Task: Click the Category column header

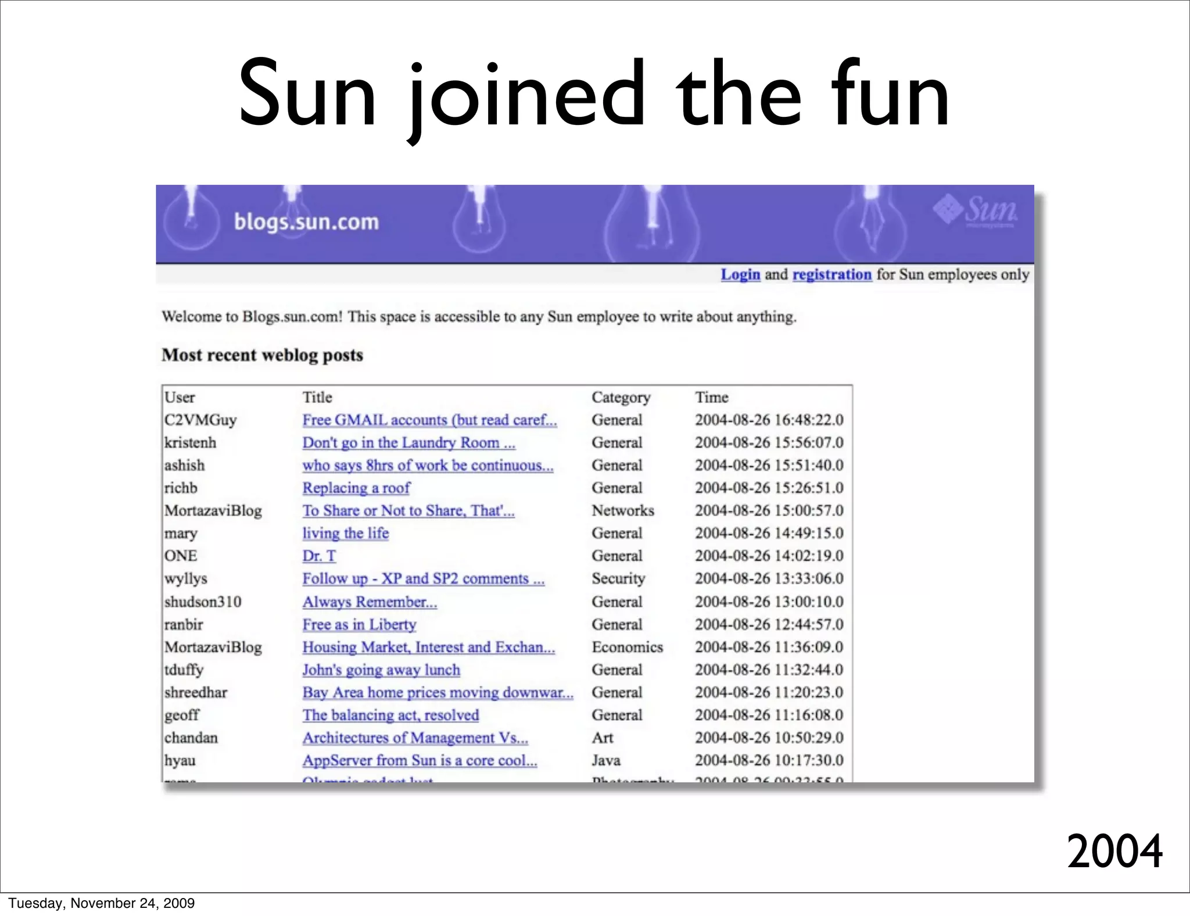Action: tap(621, 398)
